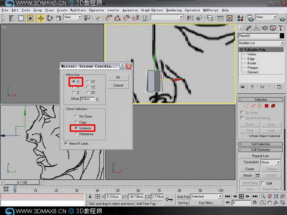Select the Scale tool
Viewport: 287px width, 215px height.
58,18
